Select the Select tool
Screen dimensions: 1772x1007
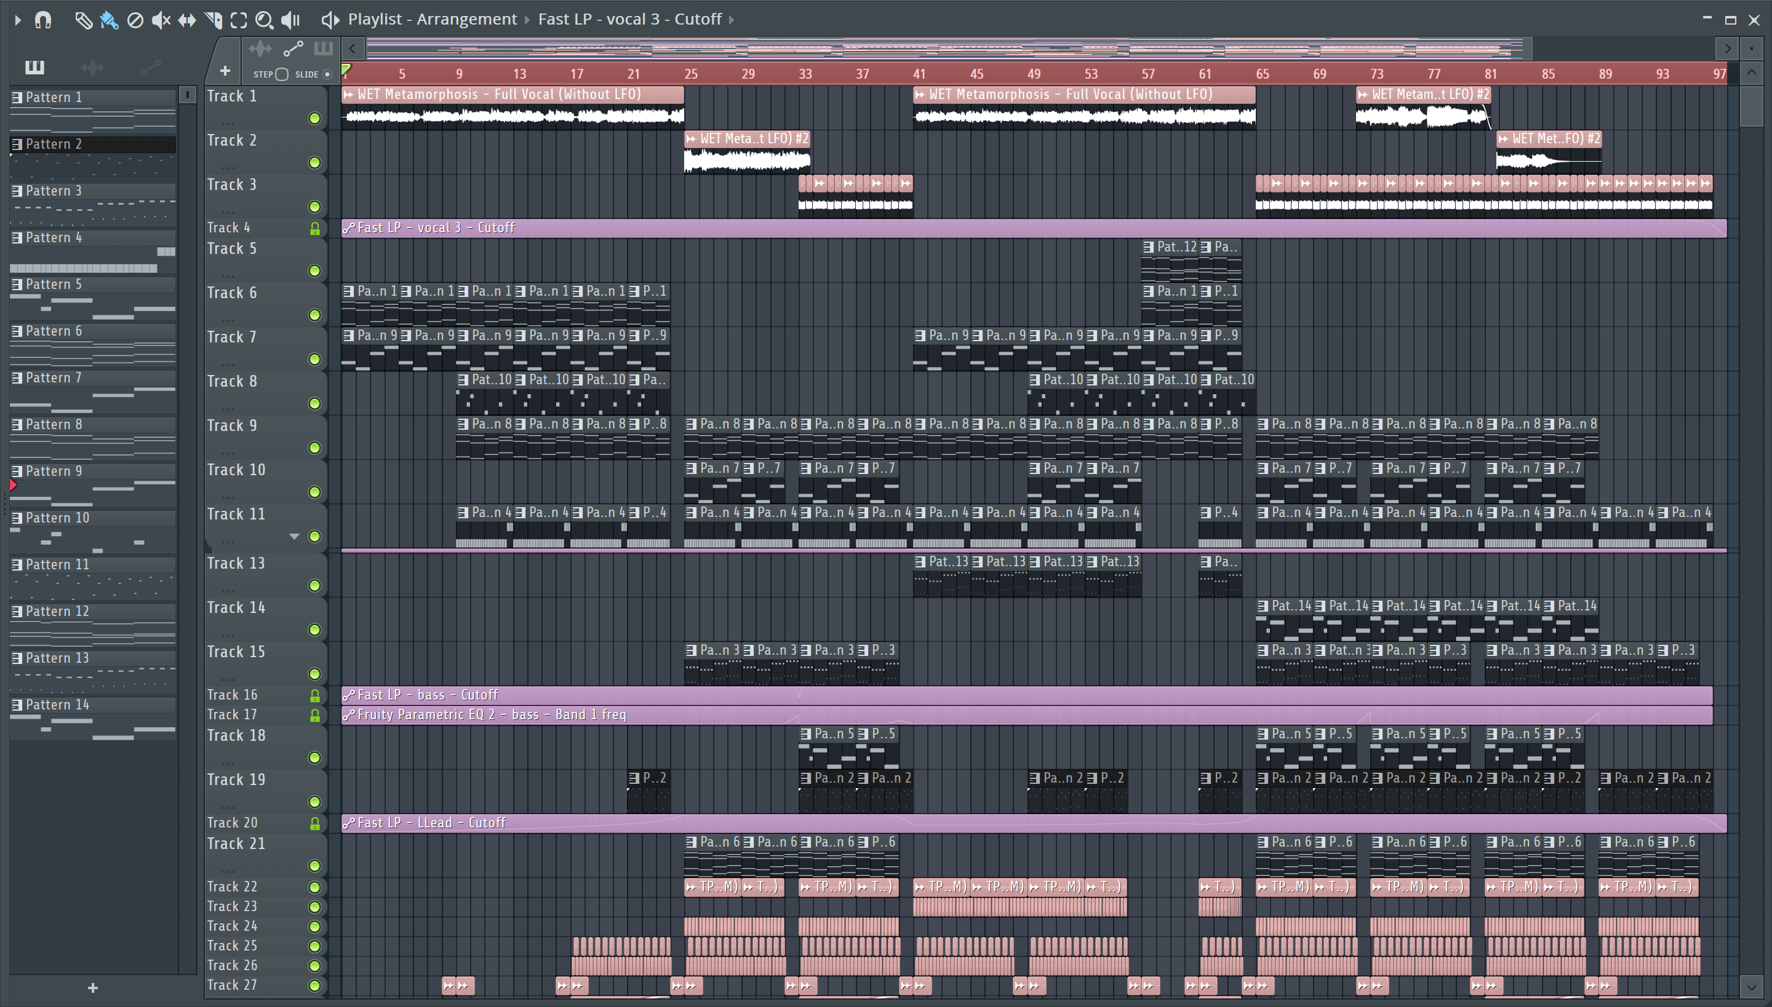coord(239,20)
